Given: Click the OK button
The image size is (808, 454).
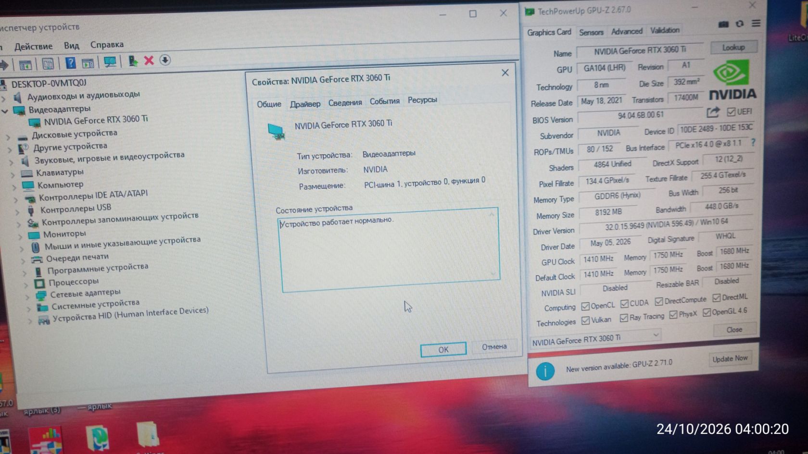Looking at the screenshot, I should 443,349.
